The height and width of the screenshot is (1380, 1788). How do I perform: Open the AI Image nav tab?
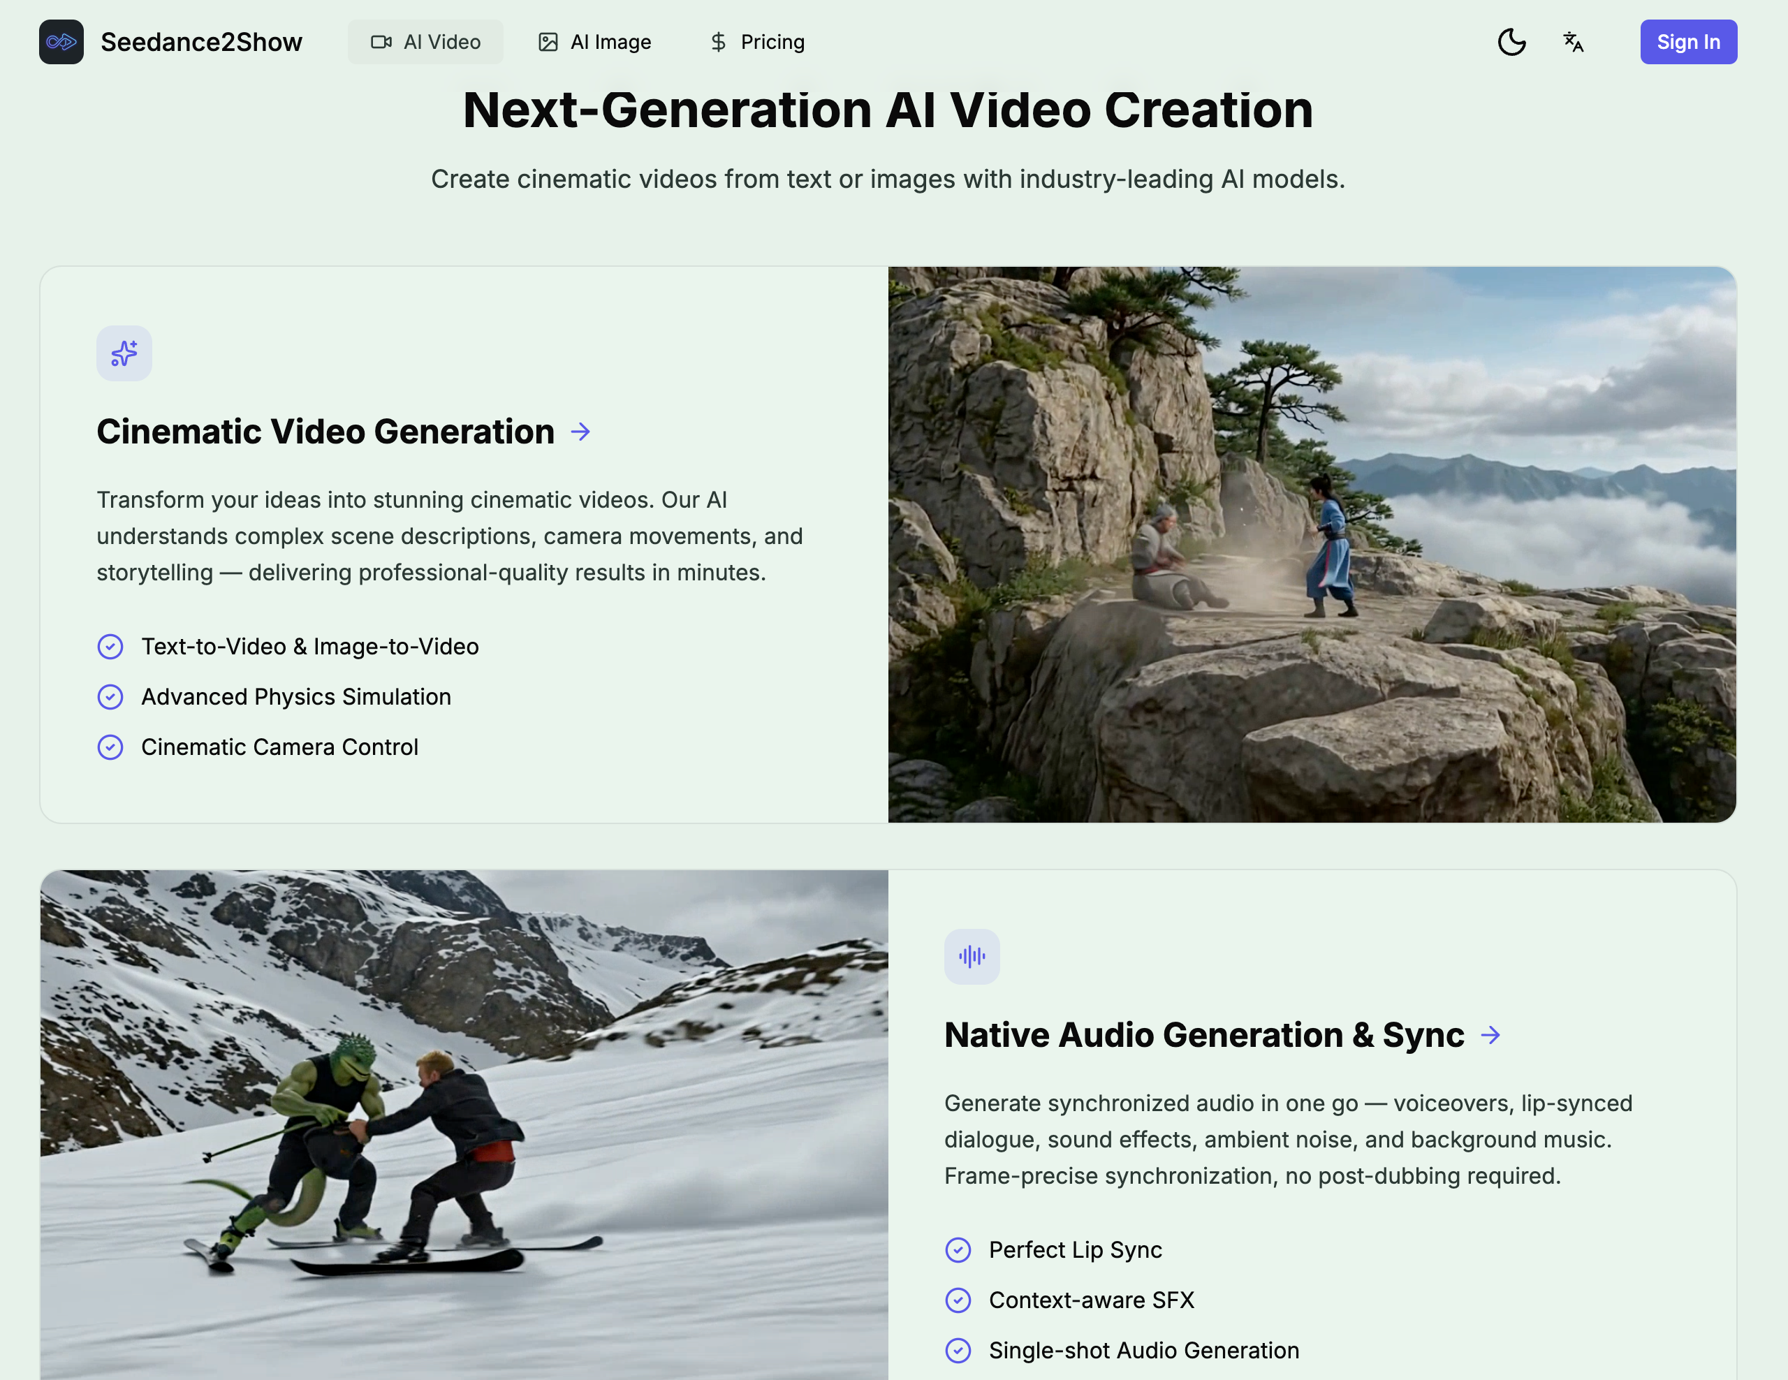click(594, 42)
